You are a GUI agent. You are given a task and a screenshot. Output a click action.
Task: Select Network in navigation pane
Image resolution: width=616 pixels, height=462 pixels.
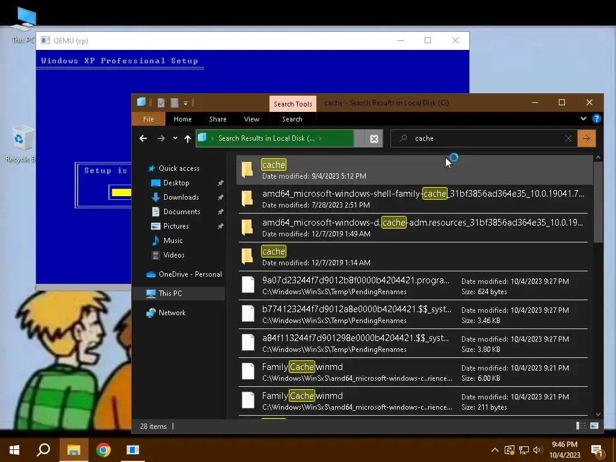172,313
